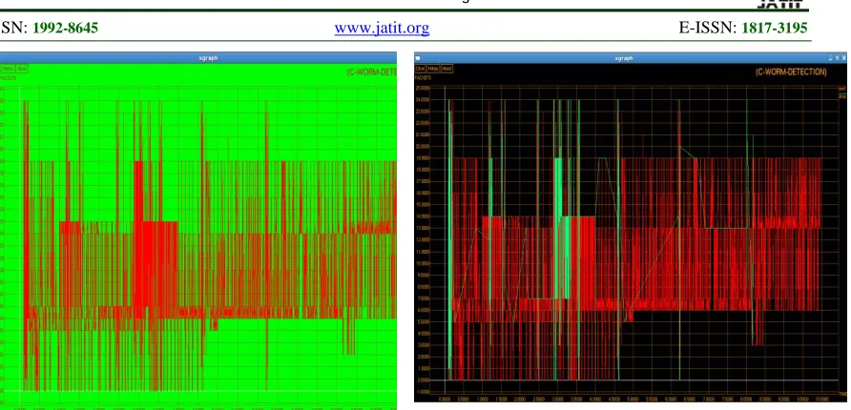
Task: Click the 'send' legend entry
Action: click(842, 89)
